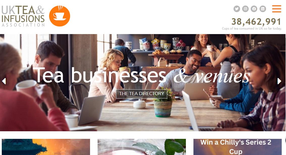The width and height of the screenshot is (286, 155).
Task: Click the orange teacup logo icon
Action: pos(60,16)
